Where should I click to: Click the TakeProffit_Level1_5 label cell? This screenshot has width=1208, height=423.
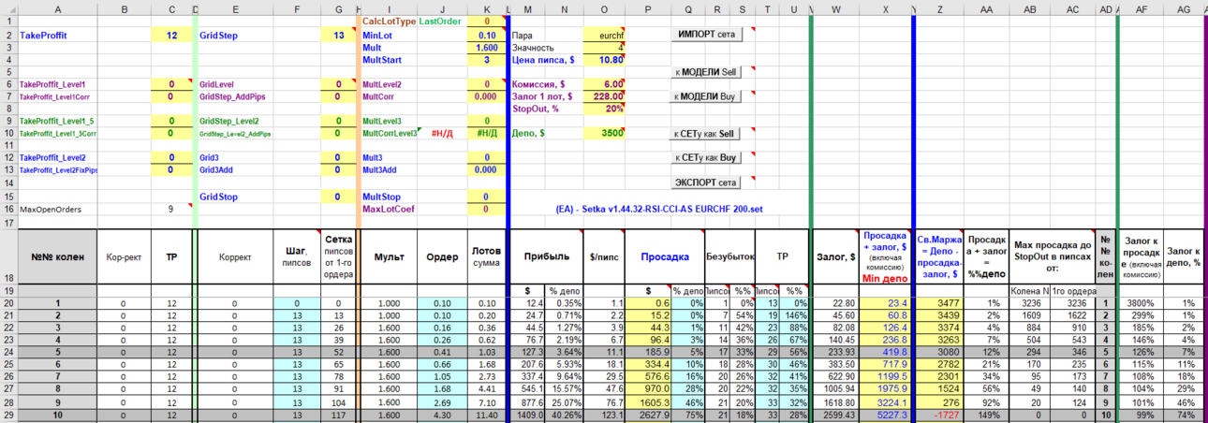click(56, 121)
